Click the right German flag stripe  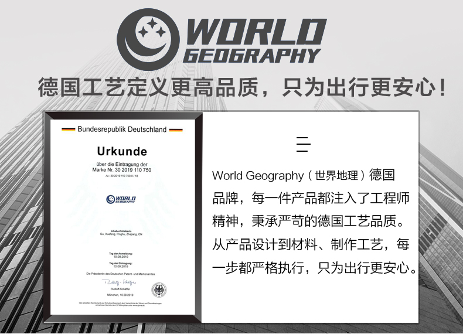click(176, 129)
